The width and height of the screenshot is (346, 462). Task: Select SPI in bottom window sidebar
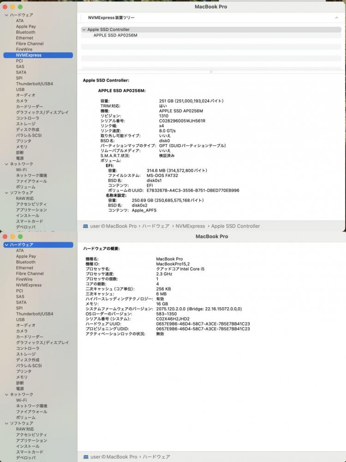coord(19,308)
